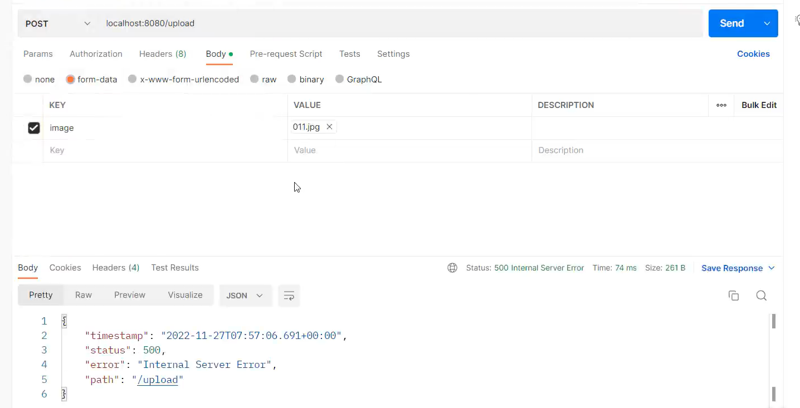Open the JSON format dropdown
Image resolution: width=800 pixels, height=408 pixels.
(245, 296)
